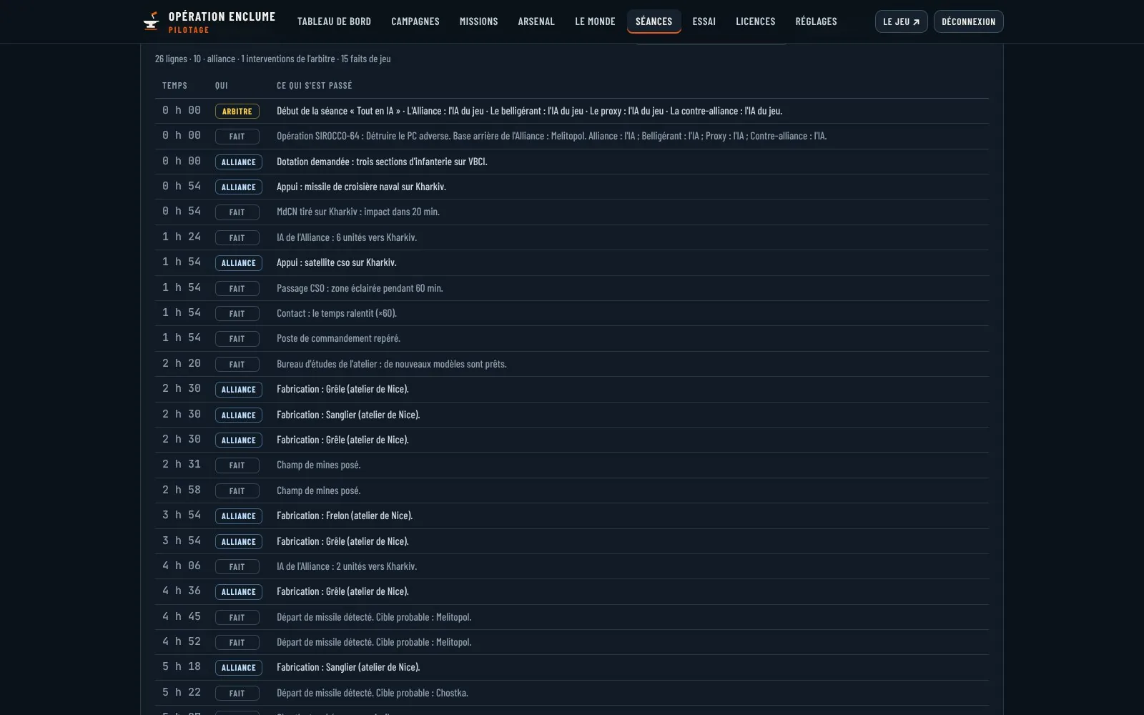Click the Opération Enclume title
Image resolution: width=1144 pixels, height=715 pixels.
[x=222, y=16]
